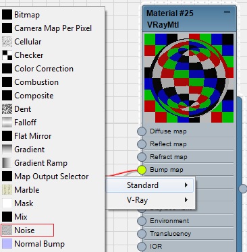Screen dimensions: 247x252
Task: Choose Cellular from the map list
Action: pyautogui.click(x=28, y=42)
